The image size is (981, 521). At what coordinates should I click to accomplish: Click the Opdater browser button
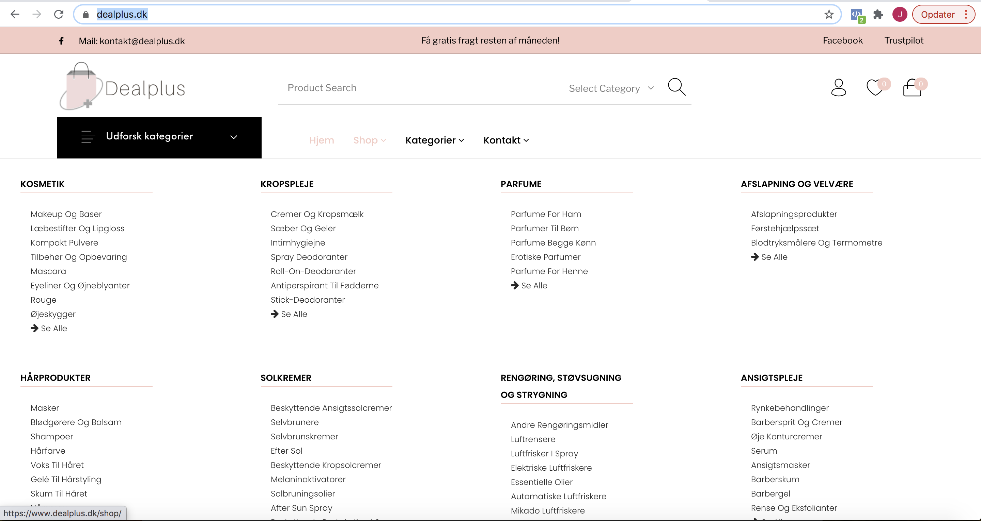[x=937, y=14]
